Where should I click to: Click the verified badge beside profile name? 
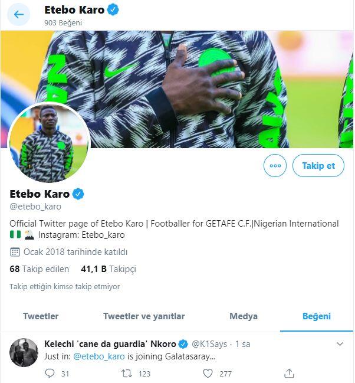tap(78, 194)
